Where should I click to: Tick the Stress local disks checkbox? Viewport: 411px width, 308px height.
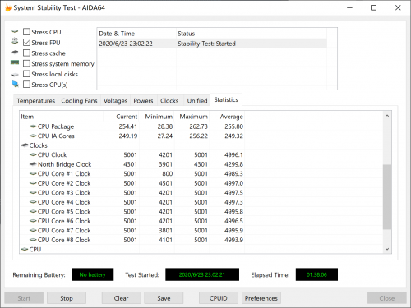pyautogui.click(x=26, y=74)
